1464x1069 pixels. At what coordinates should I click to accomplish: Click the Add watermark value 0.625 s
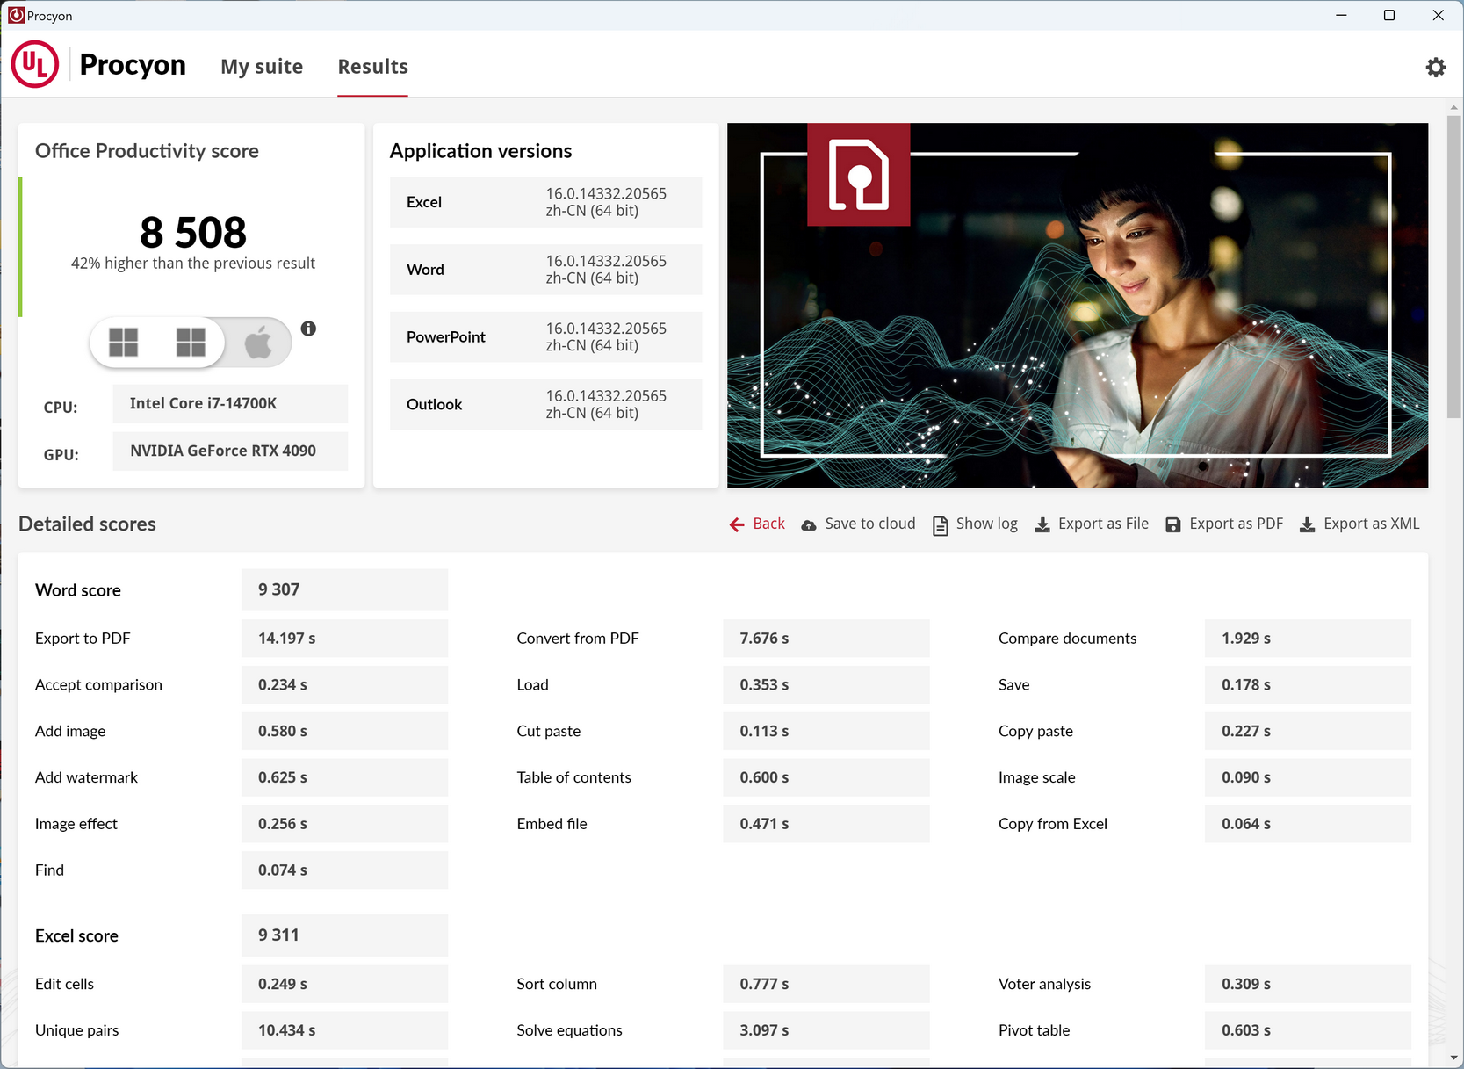(344, 778)
